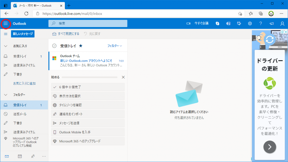Toggle the select-all circle beside 受信トレイ
This screenshot has width=288, height=162.
pyautogui.click(x=54, y=46)
